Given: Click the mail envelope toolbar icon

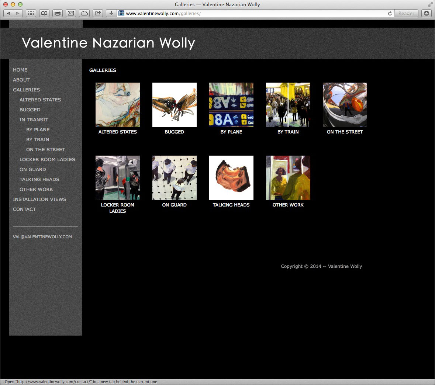Looking at the screenshot, I should click(70, 13).
